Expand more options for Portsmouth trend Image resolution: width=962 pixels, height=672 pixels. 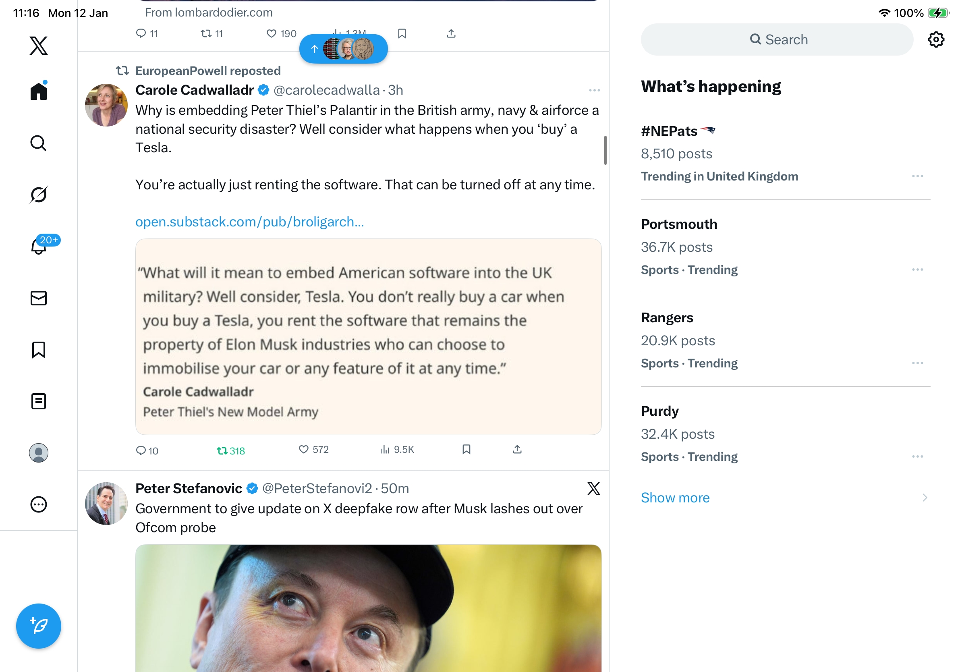(917, 270)
